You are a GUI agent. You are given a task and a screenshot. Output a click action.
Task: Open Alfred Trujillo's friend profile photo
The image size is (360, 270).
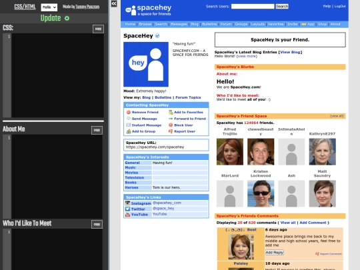(x=230, y=152)
